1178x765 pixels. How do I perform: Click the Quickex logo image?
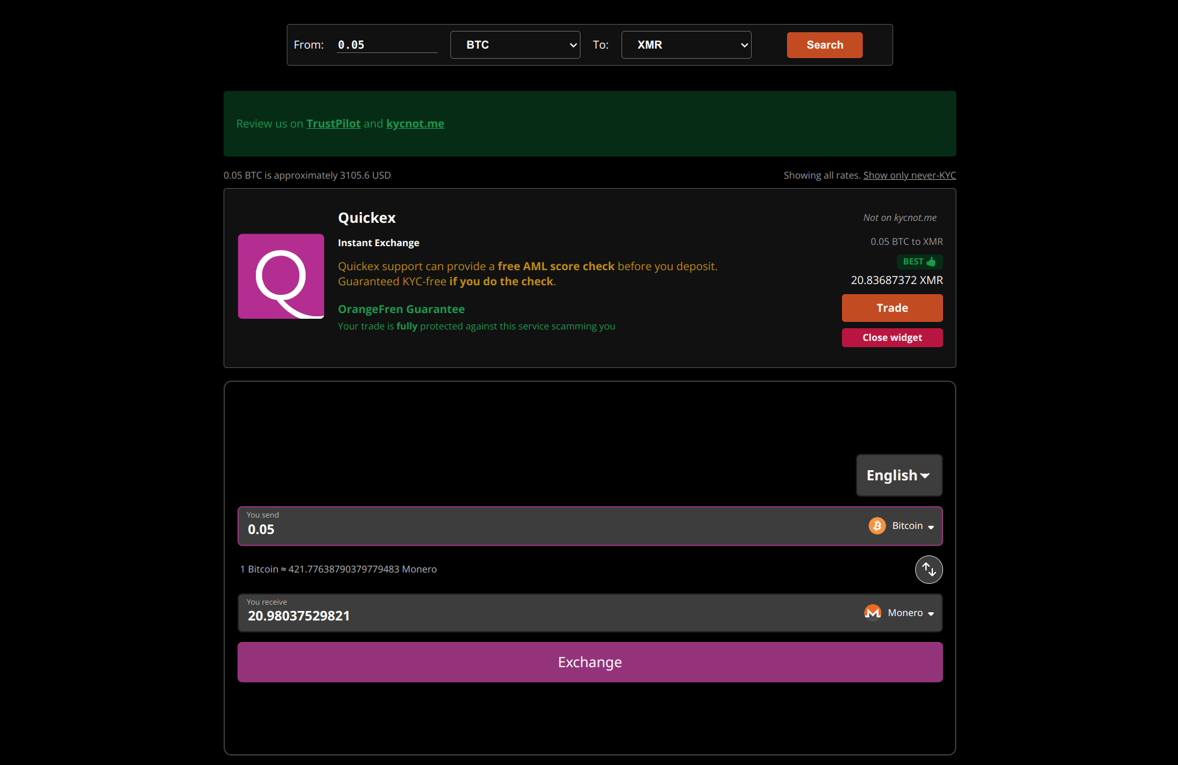pos(280,276)
